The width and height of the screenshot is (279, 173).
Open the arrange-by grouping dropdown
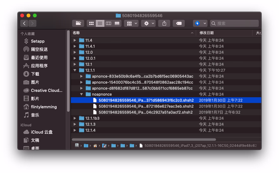tap(131, 23)
